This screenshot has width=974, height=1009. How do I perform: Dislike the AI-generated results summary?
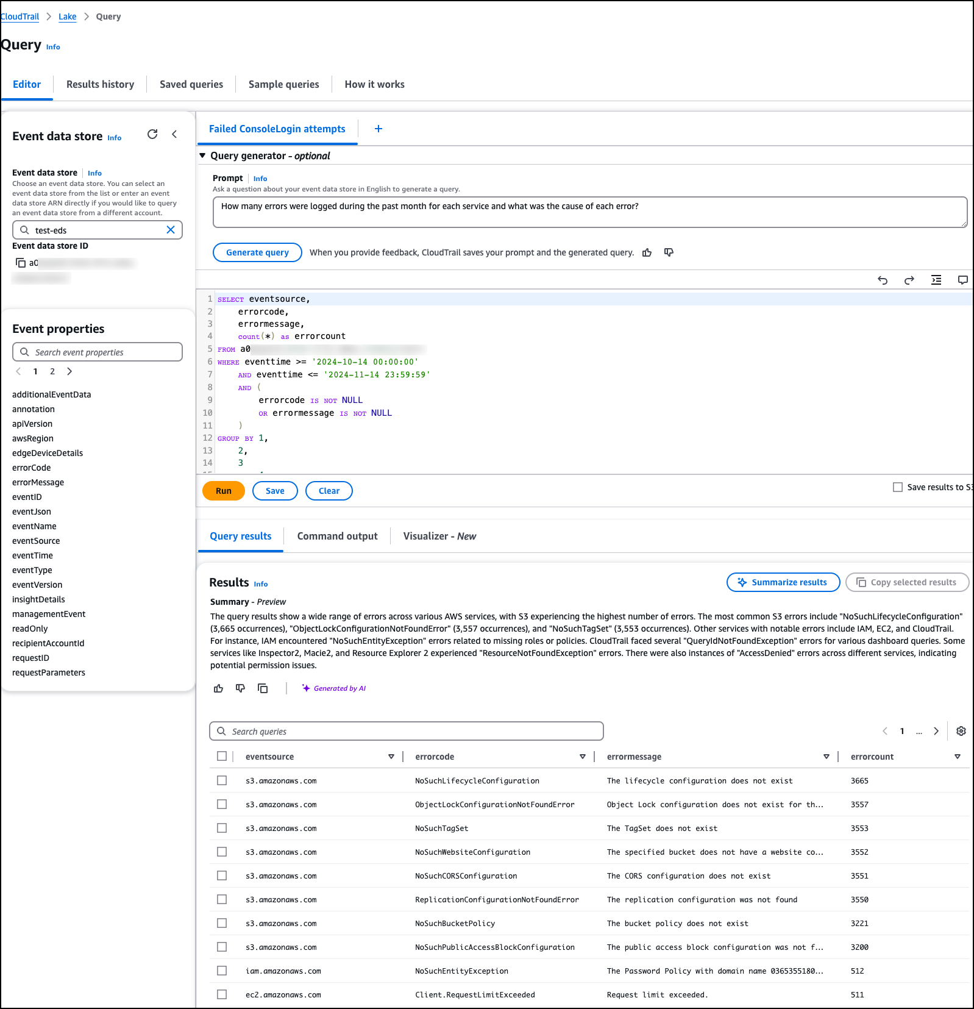click(x=241, y=688)
